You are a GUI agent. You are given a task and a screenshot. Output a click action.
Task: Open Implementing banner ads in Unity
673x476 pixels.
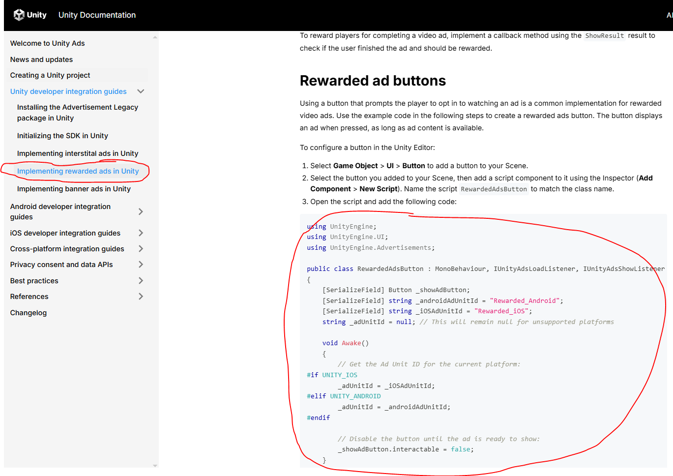coord(74,189)
